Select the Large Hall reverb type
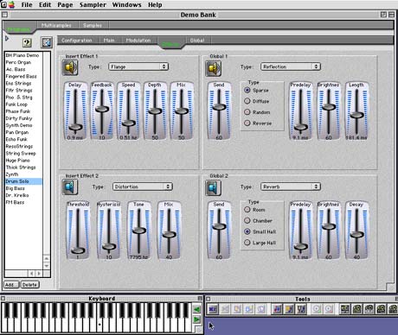 247,243
